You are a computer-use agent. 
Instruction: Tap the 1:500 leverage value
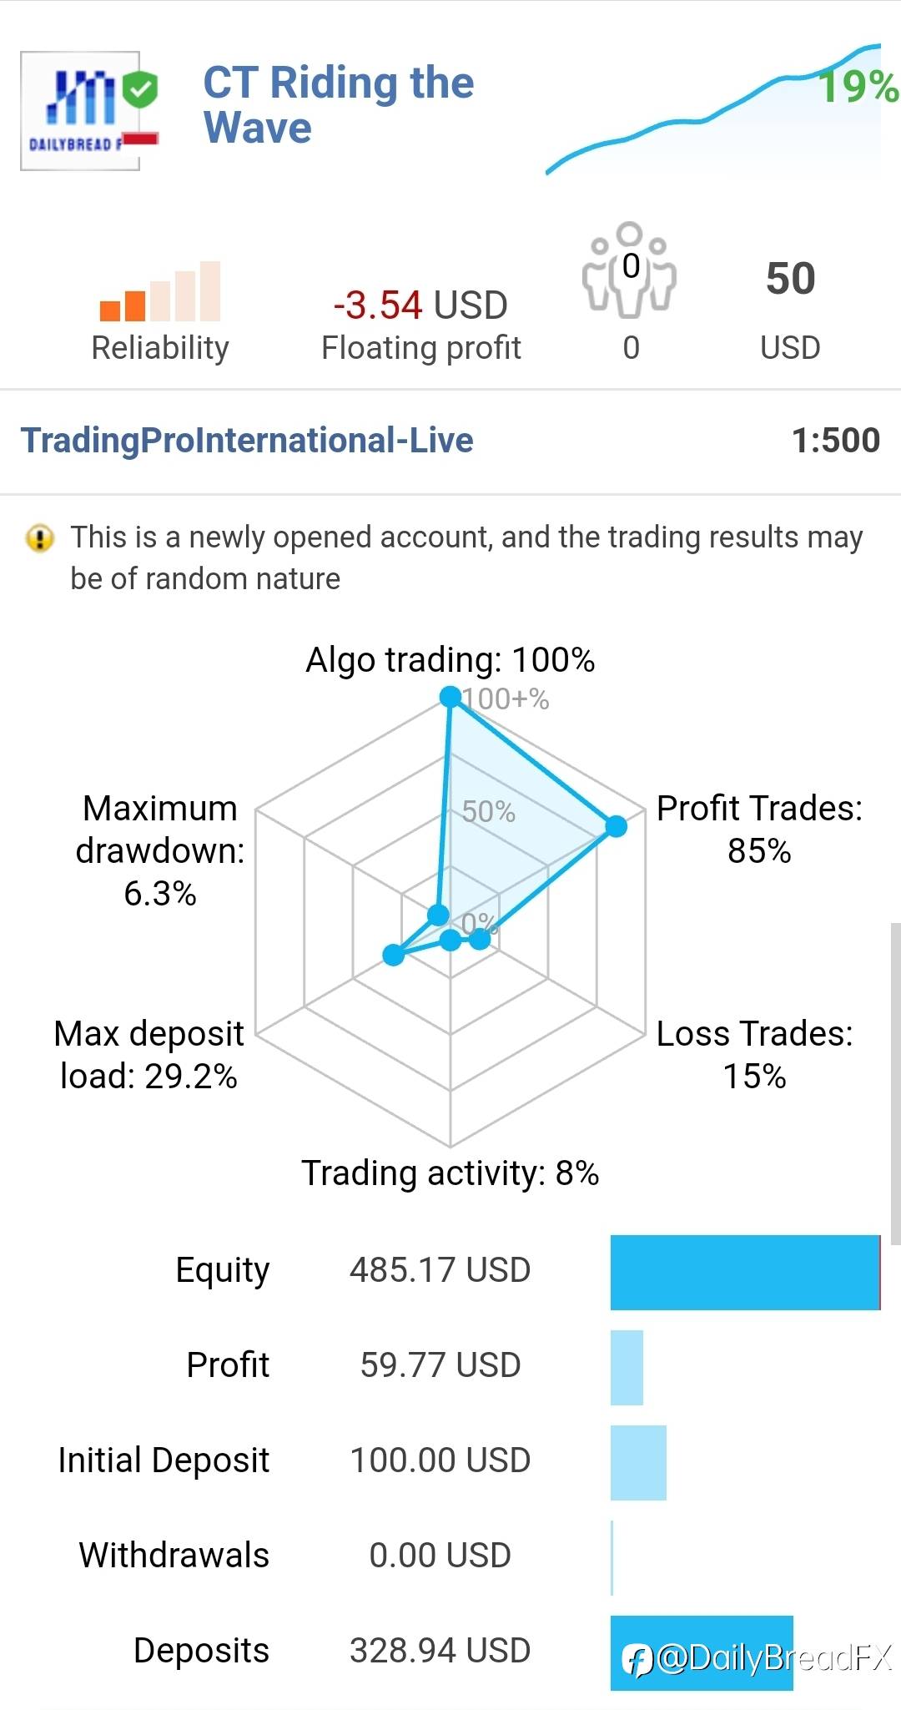tap(836, 440)
